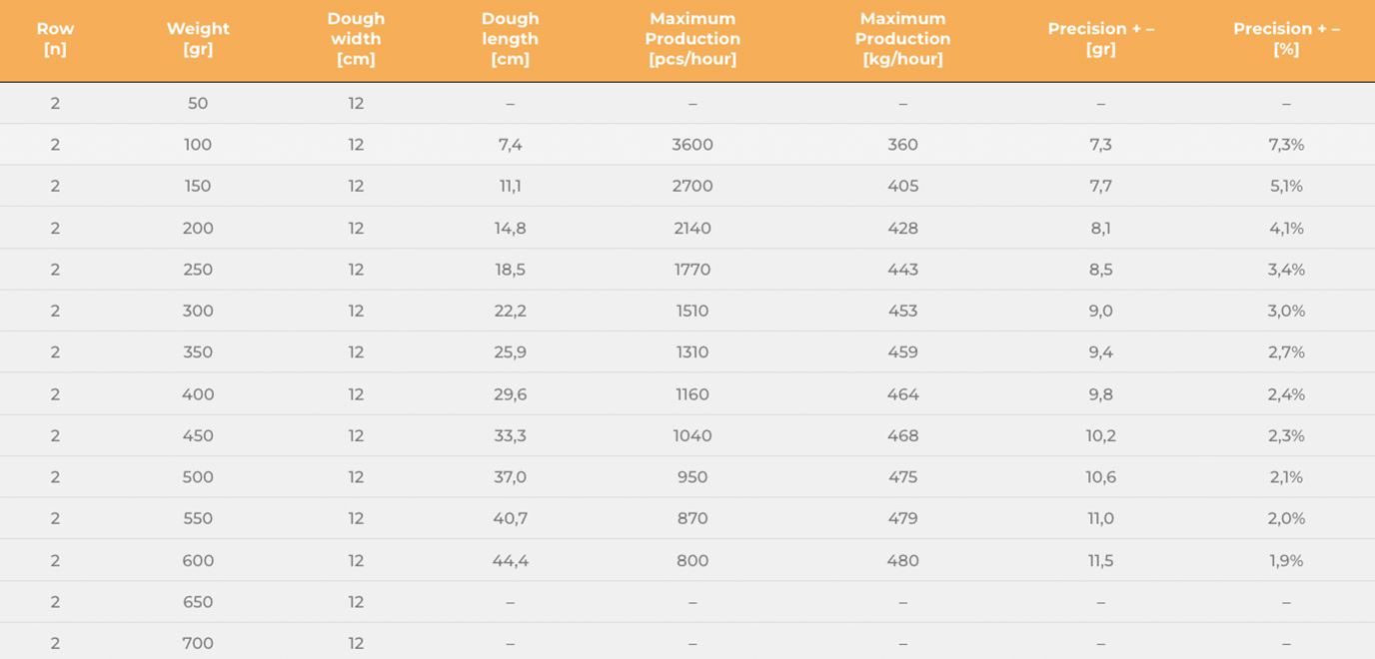The image size is (1375, 659).
Task: Click the Dough width [cm] header
Action: [356, 39]
